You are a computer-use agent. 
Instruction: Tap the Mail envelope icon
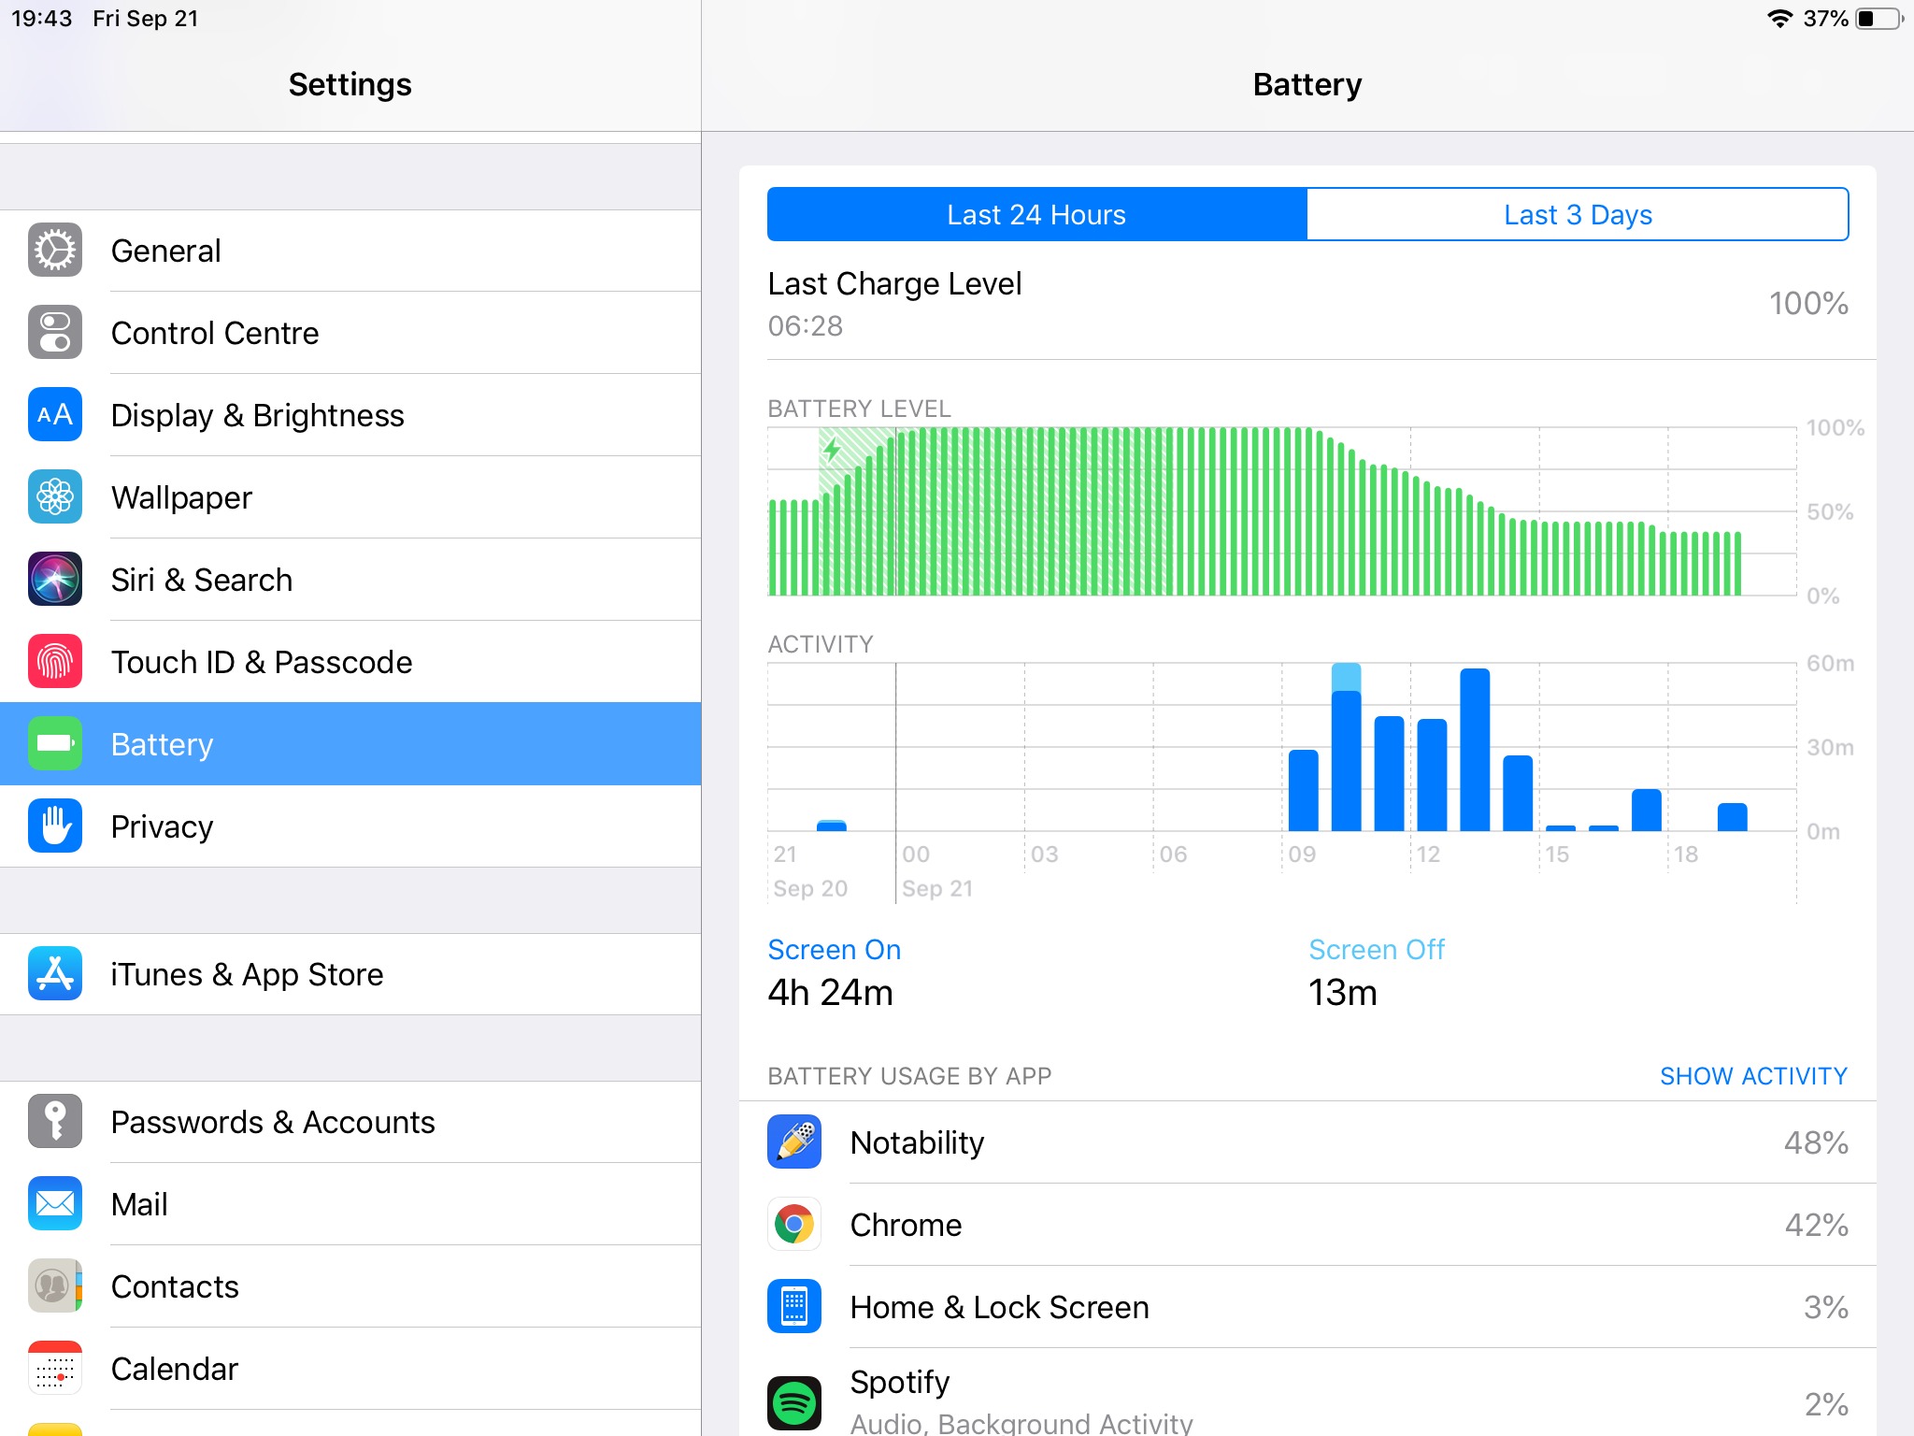55,1204
